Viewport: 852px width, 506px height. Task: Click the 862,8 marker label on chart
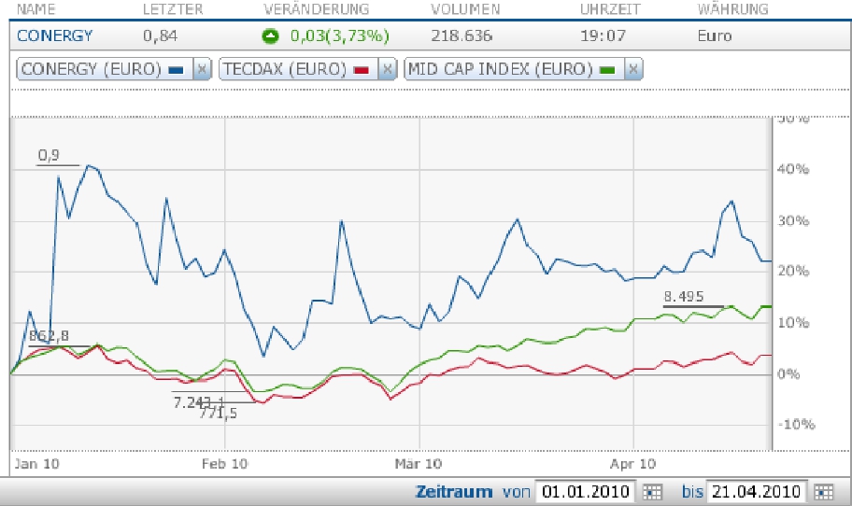[49, 335]
